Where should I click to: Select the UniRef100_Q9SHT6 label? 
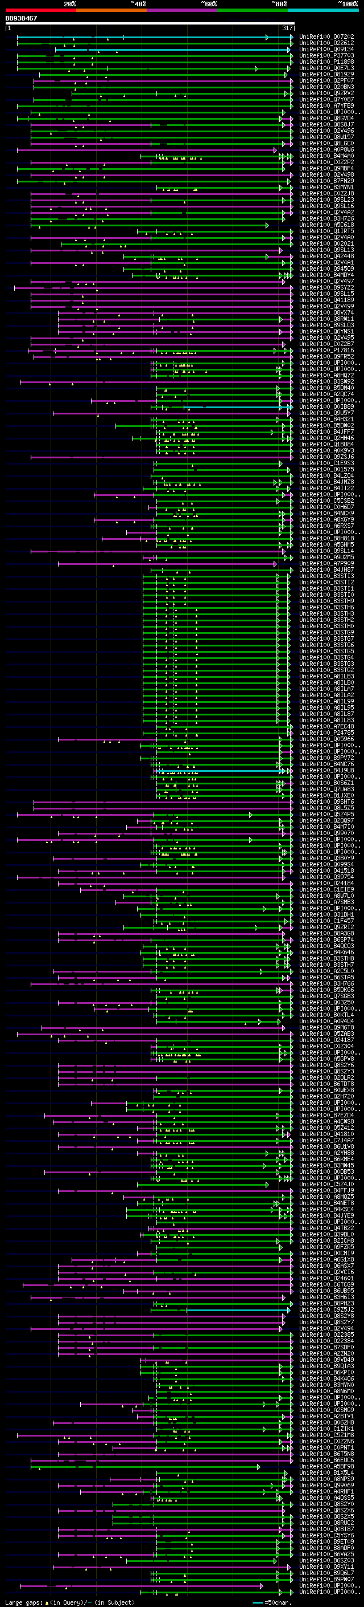(x=326, y=802)
